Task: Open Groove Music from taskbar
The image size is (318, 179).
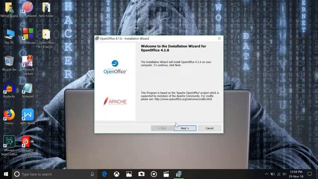Action: [154, 174]
